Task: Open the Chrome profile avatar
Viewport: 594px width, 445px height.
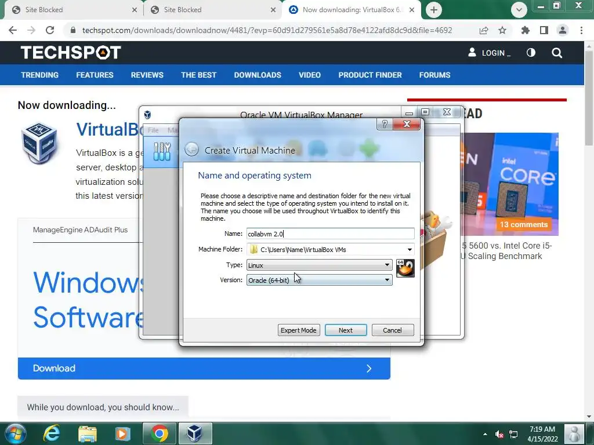Action: pos(563,30)
